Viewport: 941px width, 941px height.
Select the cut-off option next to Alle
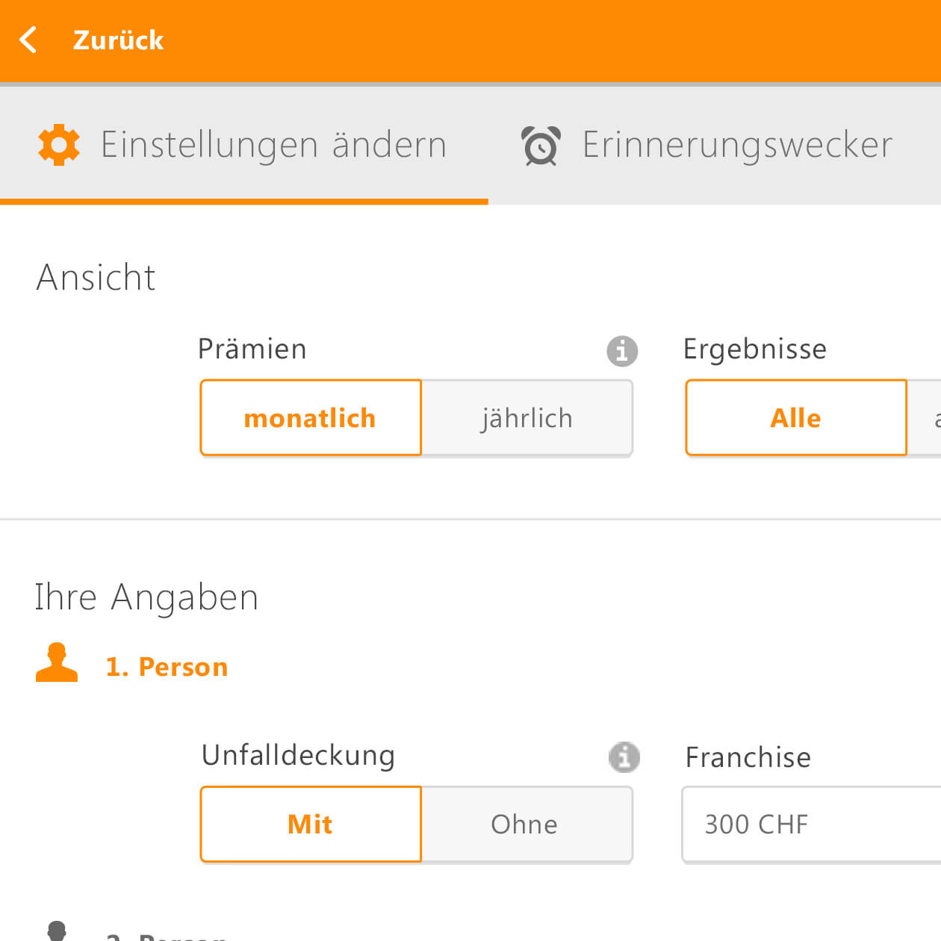point(925,417)
